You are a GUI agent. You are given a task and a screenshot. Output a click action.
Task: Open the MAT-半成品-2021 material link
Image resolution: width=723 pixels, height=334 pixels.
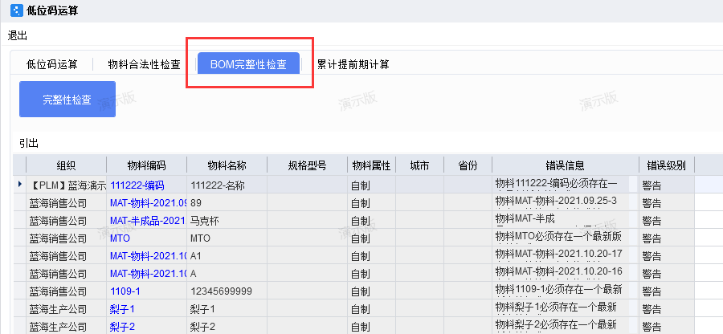pos(148,220)
